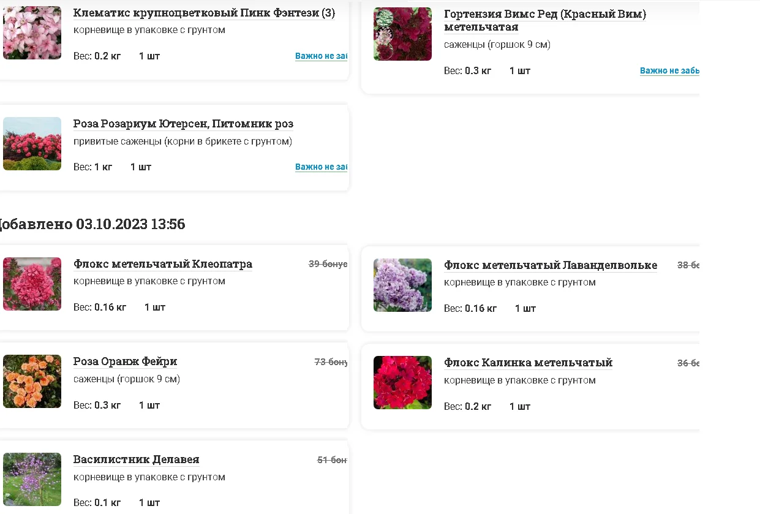Viewport: 760px width, 514px height.
Task: Open the Клематис крупноцветковый Пинк Фэнтези product link
Action: (204, 13)
